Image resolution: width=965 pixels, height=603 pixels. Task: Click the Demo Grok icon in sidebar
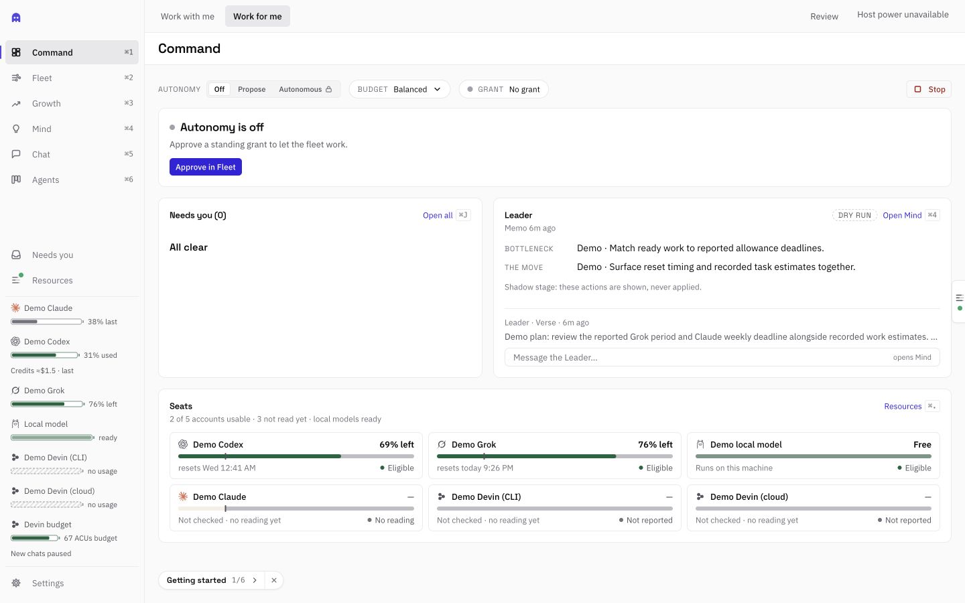coord(15,390)
